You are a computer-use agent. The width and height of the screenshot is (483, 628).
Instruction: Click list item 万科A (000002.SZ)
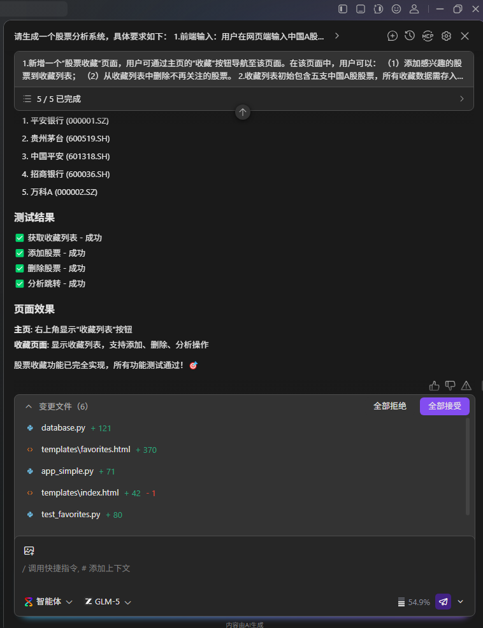[60, 192]
